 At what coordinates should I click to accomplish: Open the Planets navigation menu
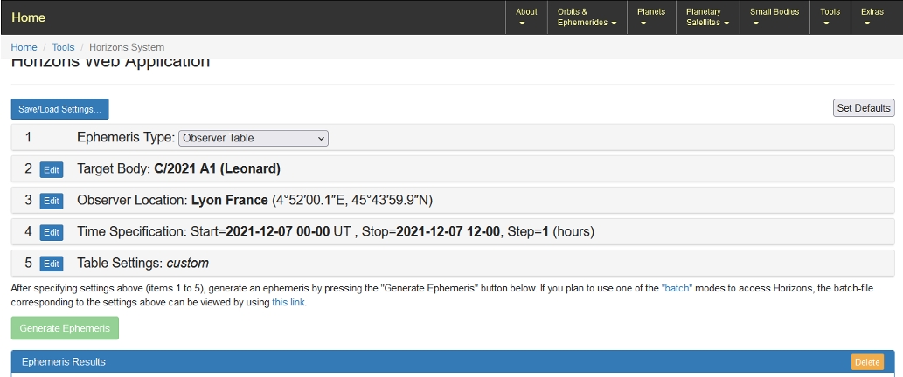(650, 17)
